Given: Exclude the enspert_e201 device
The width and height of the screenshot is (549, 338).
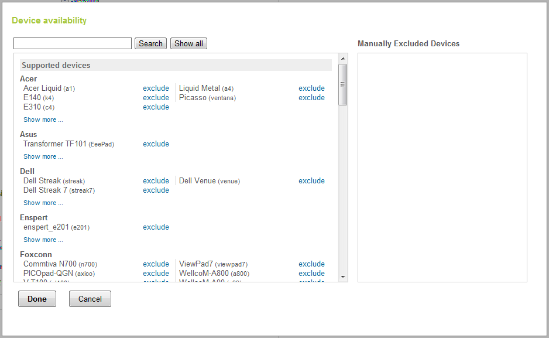Looking at the screenshot, I should point(156,227).
